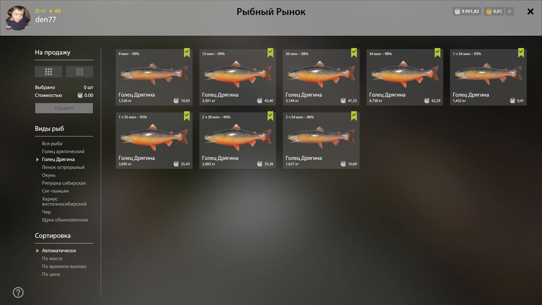Click the gold coins balance 0,01
The image size is (542, 305).
coord(494,11)
